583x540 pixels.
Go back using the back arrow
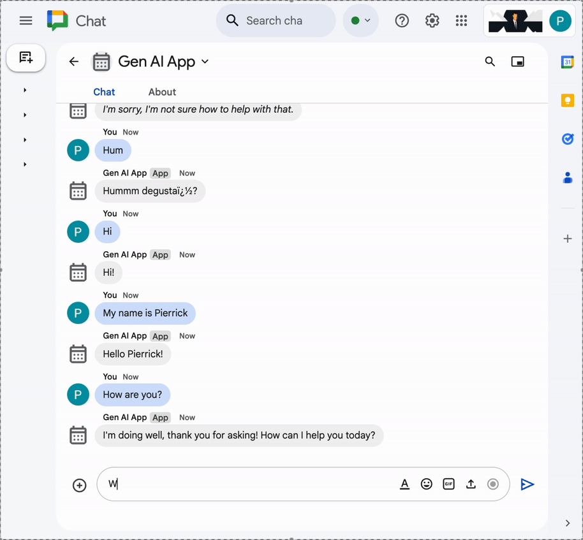[x=74, y=62]
